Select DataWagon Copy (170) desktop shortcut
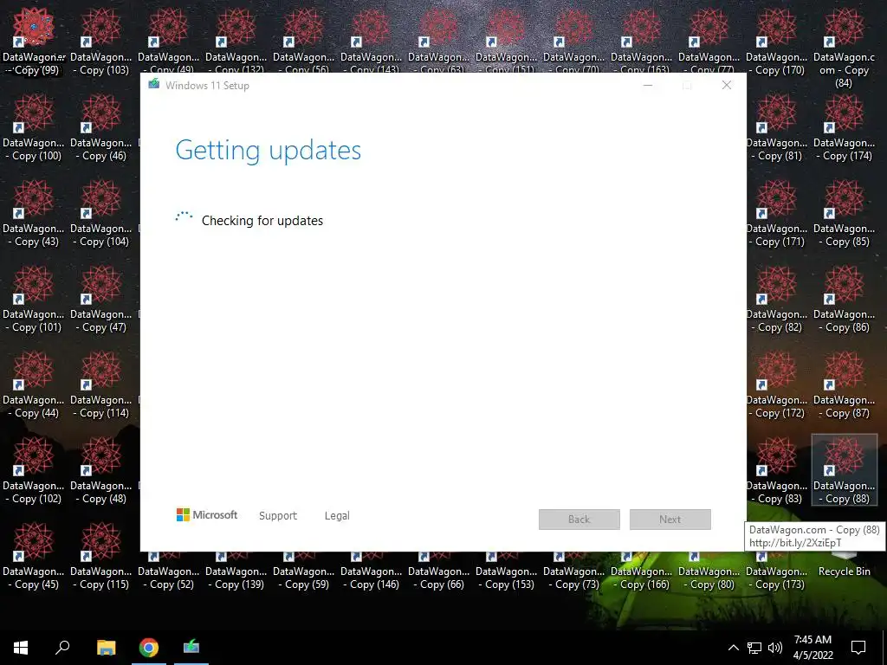 click(x=777, y=42)
